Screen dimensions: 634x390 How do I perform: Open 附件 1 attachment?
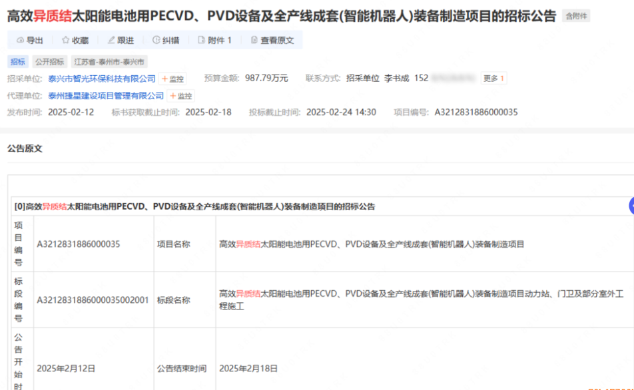(214, 41)
